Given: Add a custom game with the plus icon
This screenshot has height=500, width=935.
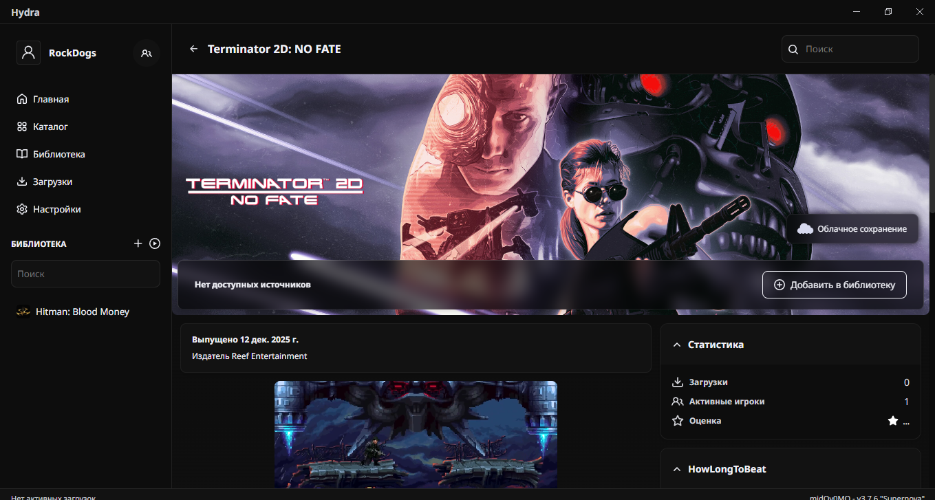Looking at the screenshot, I should [x=138, y=243].
